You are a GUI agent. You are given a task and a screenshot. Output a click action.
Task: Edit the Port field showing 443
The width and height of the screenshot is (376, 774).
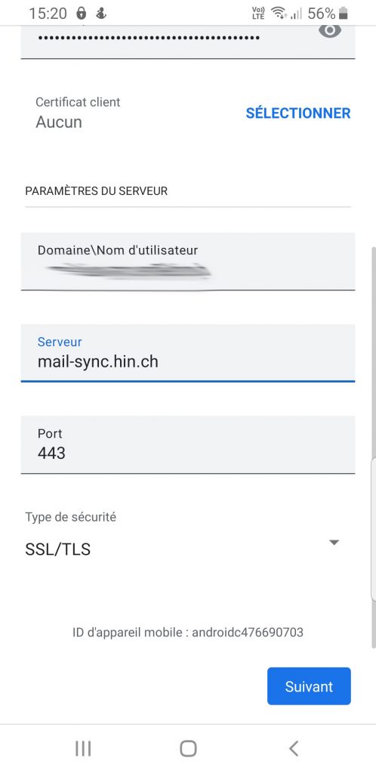click(x=188, y=444)
